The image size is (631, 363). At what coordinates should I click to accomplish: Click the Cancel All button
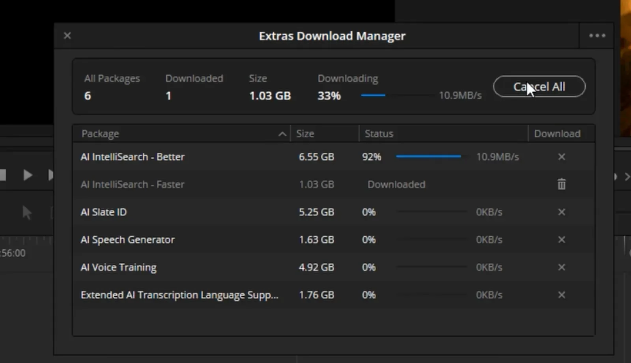pos(539,86)
